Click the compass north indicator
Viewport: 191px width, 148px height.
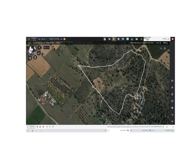point(39,47)
